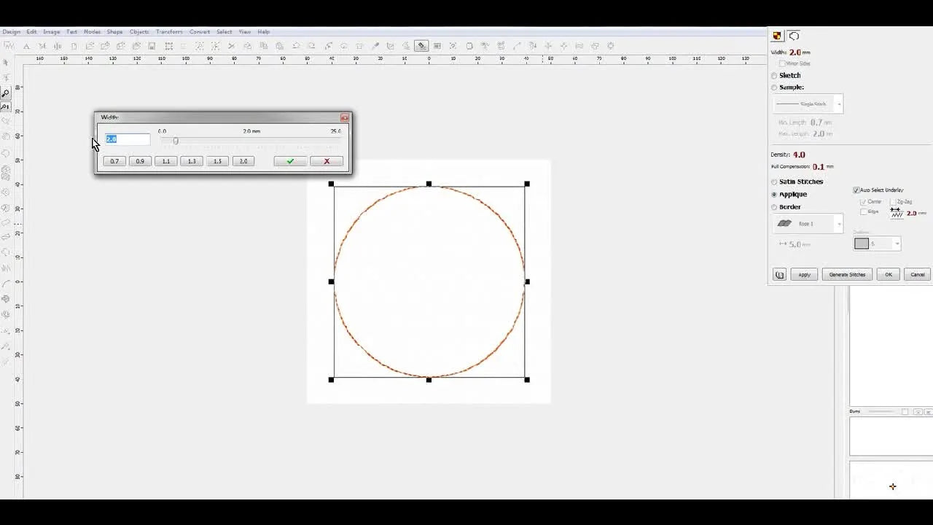Expand the Rope 1 border style dropdown
Viewport: 933px width, 525px height.
pyautogui.click(x=839, y=224)
